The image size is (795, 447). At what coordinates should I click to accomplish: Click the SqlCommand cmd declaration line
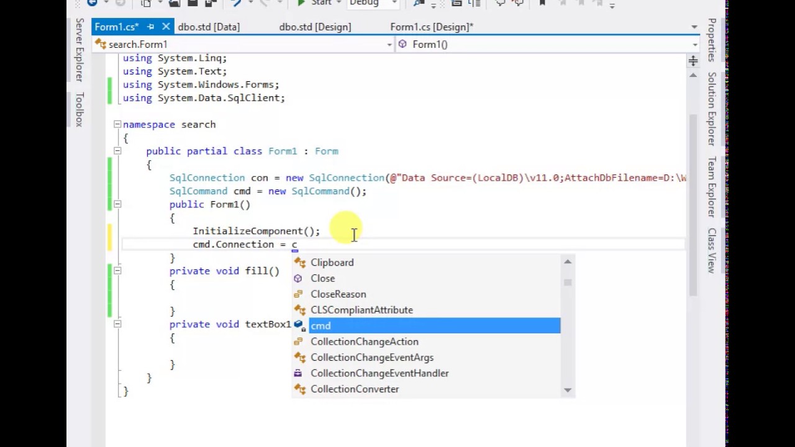[268, 191]
